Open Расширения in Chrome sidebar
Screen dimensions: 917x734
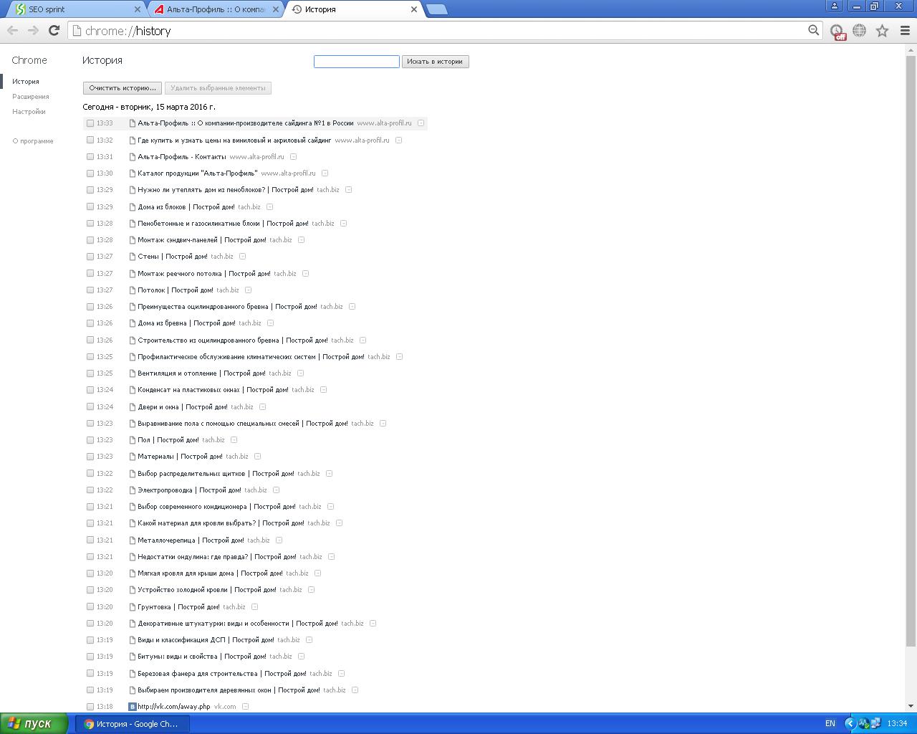coord(31,97)
